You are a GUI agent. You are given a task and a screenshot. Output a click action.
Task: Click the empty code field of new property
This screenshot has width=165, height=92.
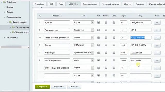pos(141,68)
